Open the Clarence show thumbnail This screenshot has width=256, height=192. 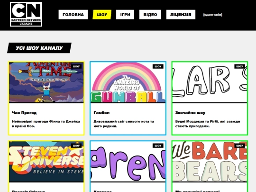pos(128,162)
